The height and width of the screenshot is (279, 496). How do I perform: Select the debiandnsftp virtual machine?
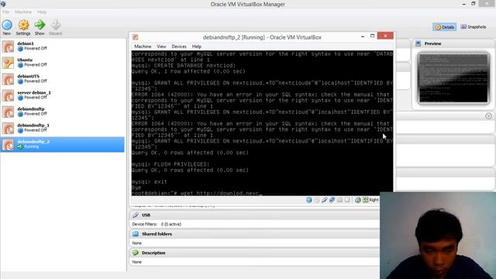click(x=63, y=112)
